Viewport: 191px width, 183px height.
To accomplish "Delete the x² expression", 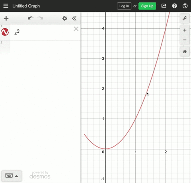I will (76, 29).
